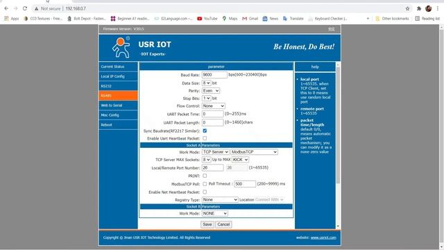Go back with the browser back arrow

6,8
